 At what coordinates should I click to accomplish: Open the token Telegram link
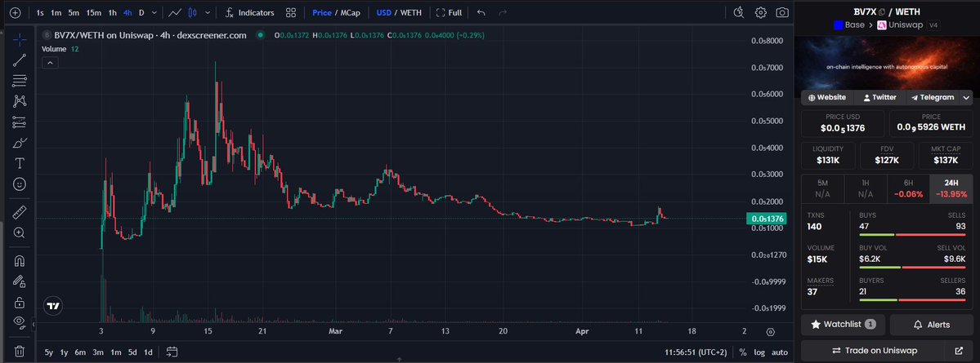coord(933,97)
